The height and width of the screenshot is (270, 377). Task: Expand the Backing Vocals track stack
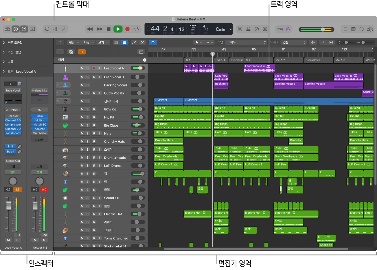coord(58,85)
